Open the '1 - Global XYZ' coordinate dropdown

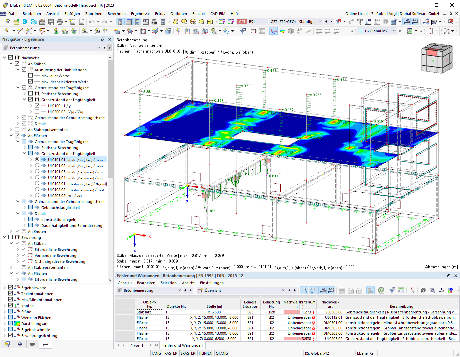tap(394, 31)
